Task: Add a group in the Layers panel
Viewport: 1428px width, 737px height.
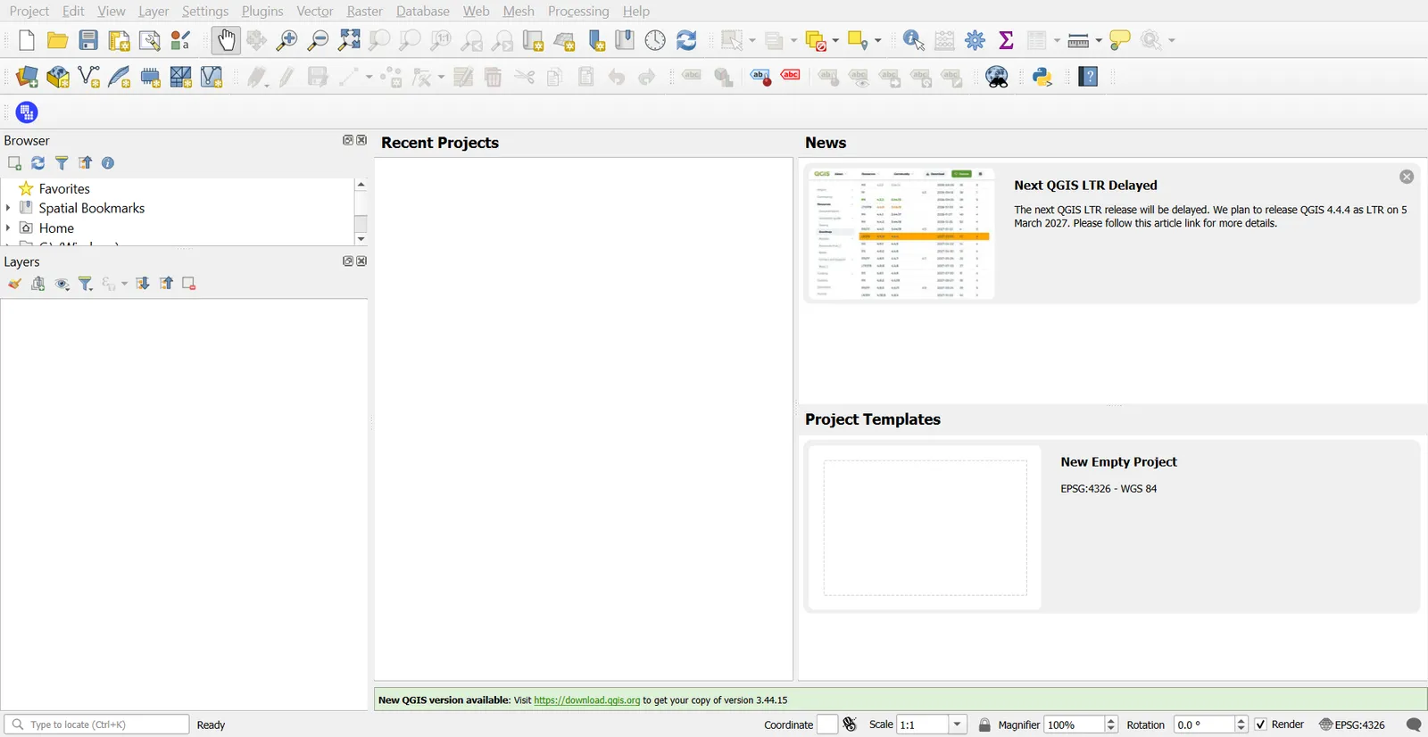Action: 38,284
